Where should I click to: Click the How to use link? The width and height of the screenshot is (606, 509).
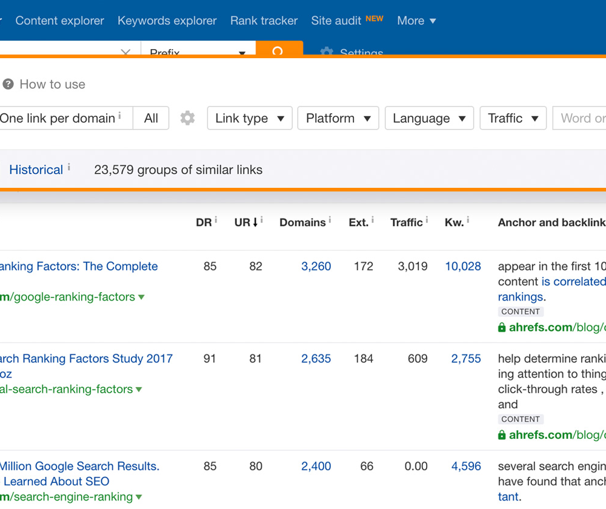pyautogui.click(x=53, y=84)
